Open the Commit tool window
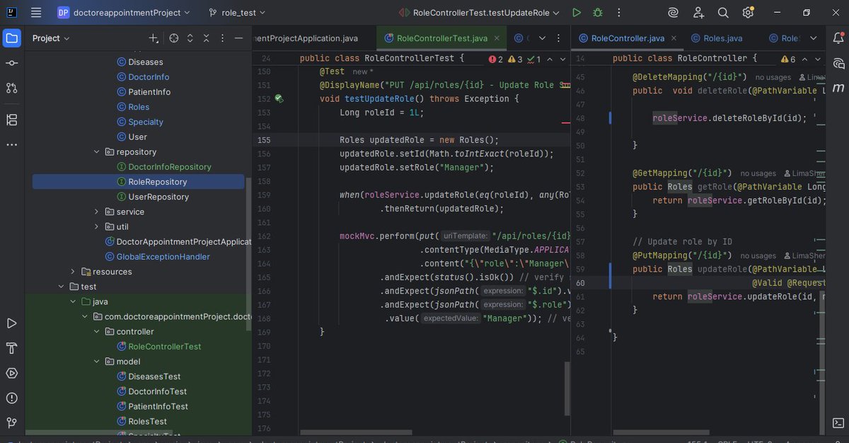 [11, 63]
